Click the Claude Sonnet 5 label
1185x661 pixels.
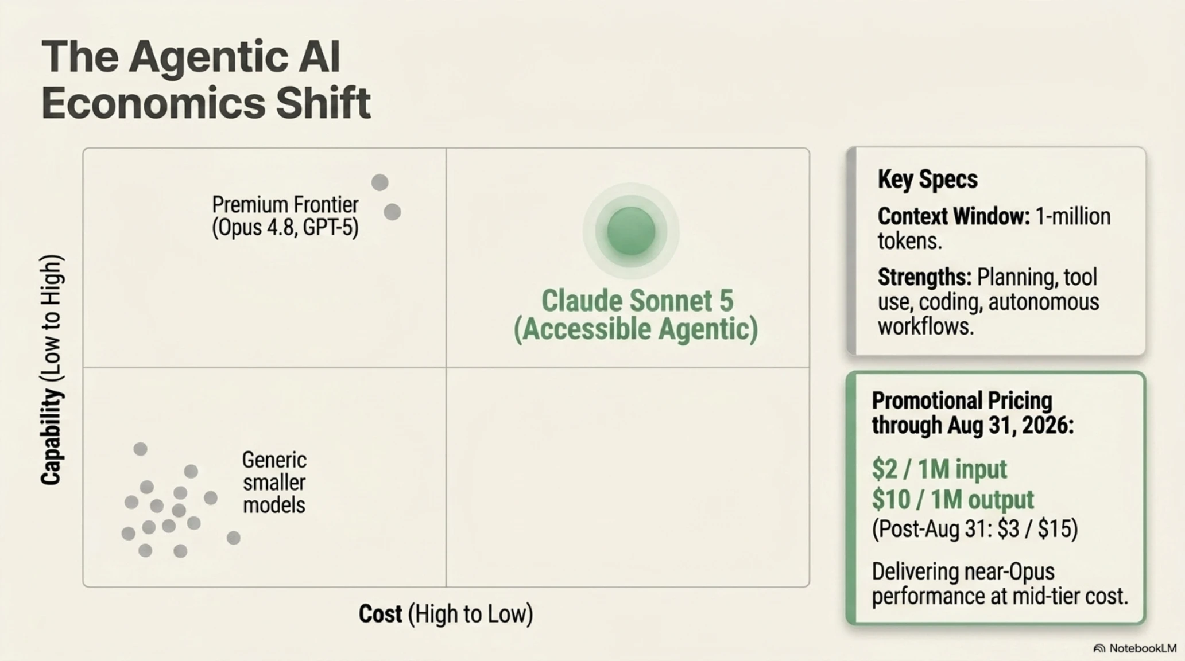(636, 315)
